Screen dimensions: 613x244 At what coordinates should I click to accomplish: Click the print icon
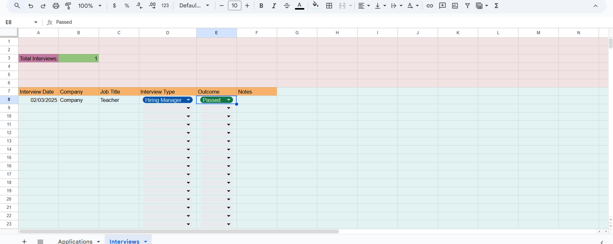click(x=56, y=6)
